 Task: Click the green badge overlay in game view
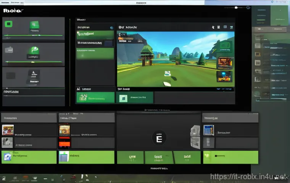(225, 47)
